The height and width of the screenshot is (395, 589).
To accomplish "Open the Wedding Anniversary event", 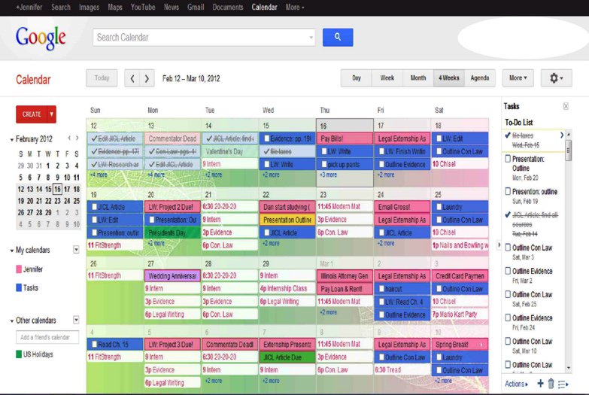I will (172, 276).
